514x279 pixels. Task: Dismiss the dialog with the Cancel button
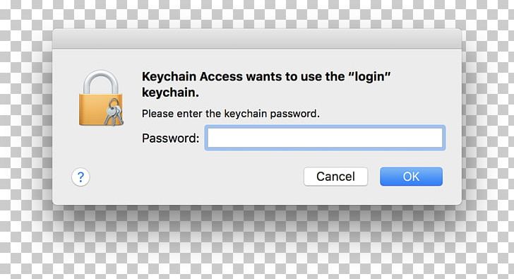click(x=335, y=177)
